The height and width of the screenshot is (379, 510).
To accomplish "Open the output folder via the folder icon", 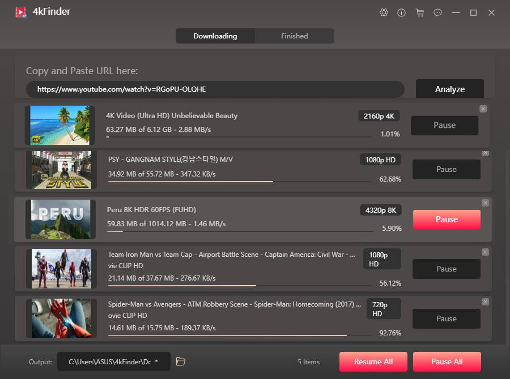I will [180, 361].
